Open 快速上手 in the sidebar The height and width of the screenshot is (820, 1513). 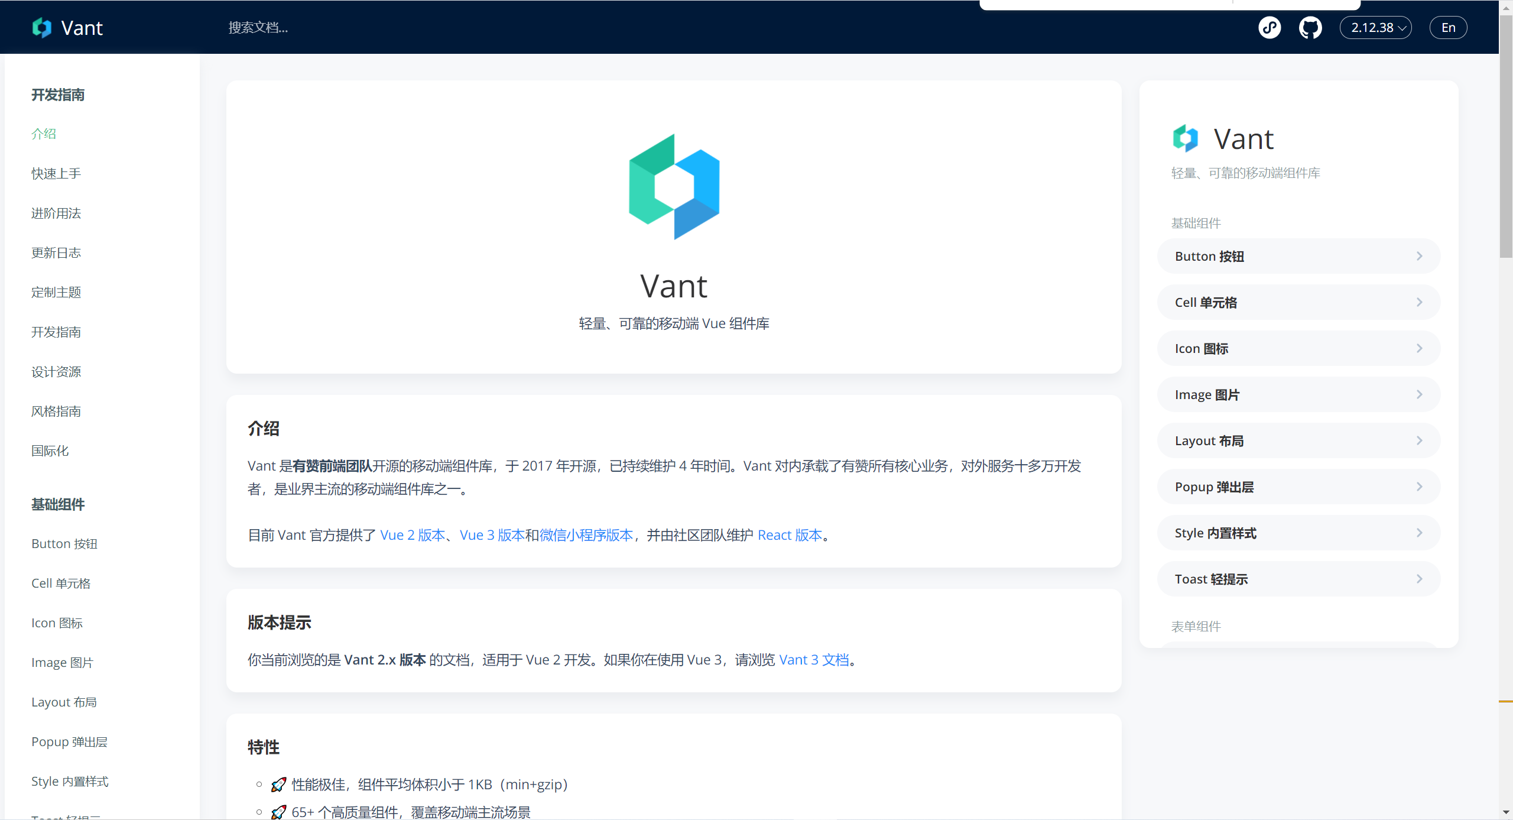tap(56, 173)
